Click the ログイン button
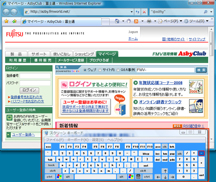This screenshot has height=182, width=216. [29, 90]
